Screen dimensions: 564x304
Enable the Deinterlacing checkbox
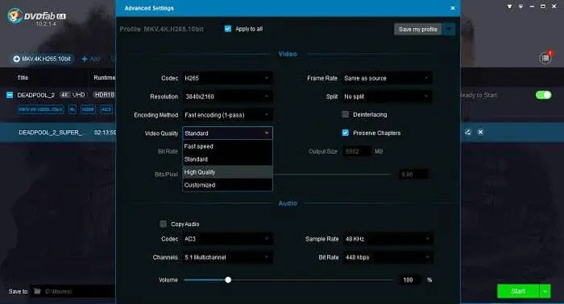coord(346,114)
